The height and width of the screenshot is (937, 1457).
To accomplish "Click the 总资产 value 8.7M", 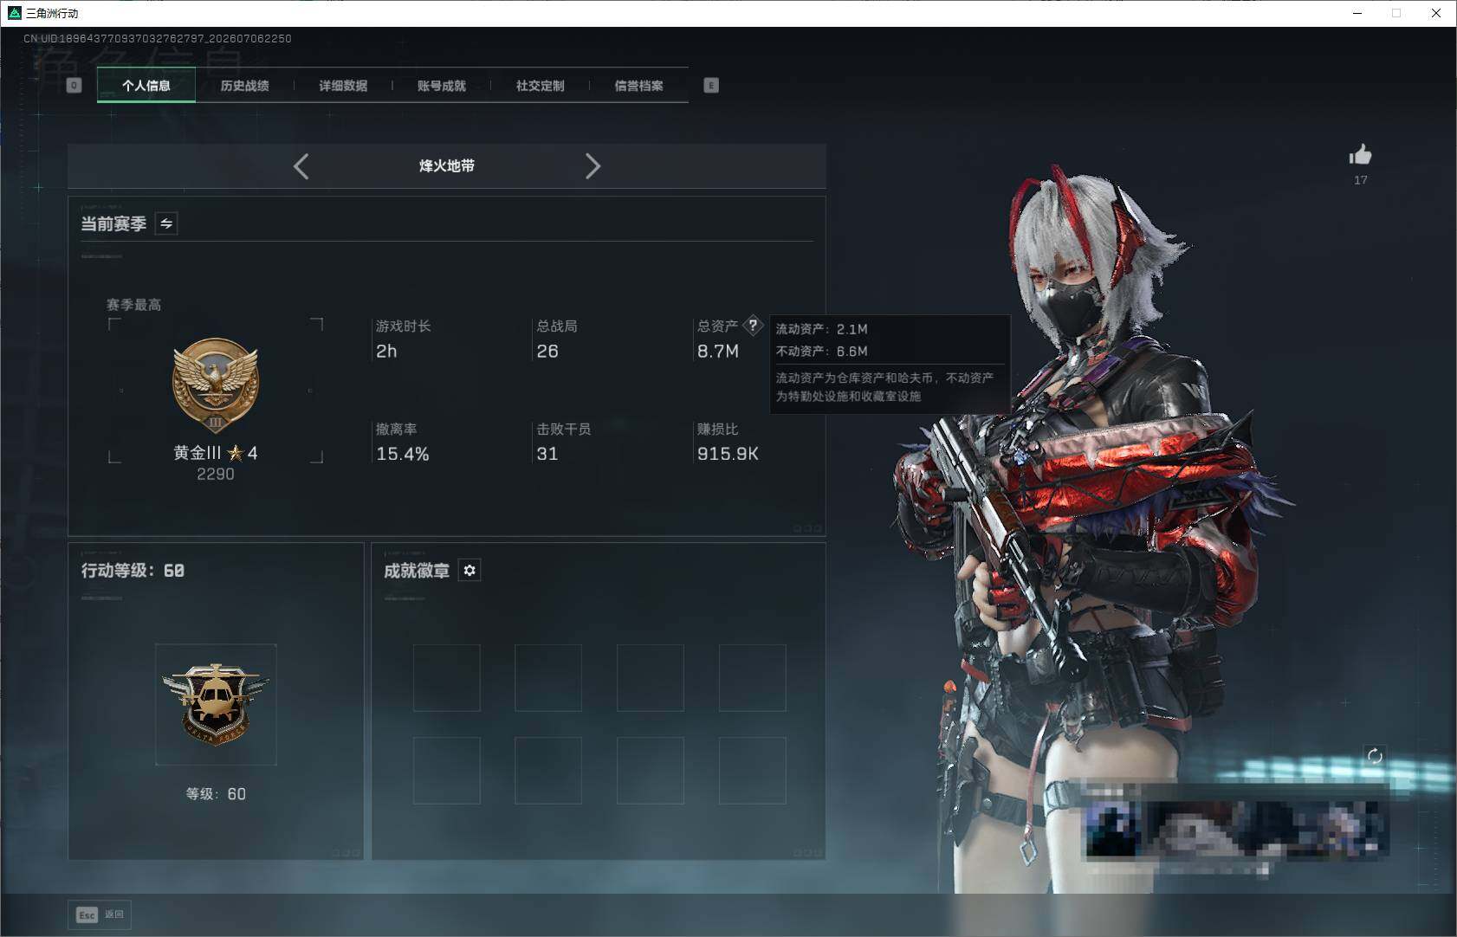I will pyautogui.click(x=718, y=351).
